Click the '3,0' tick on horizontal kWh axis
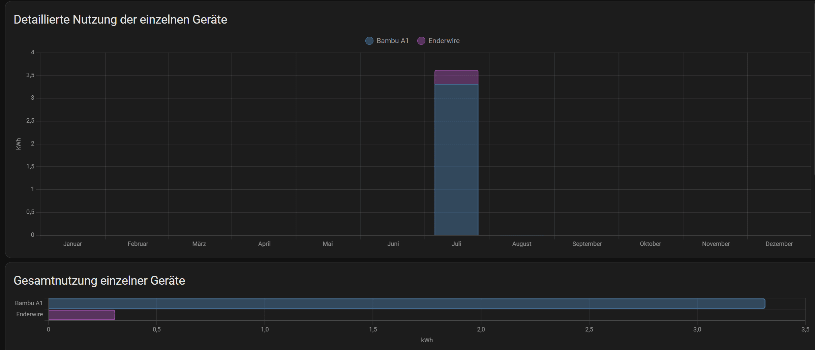The width and height of the screenshot is (815, 350). point(697,329)
